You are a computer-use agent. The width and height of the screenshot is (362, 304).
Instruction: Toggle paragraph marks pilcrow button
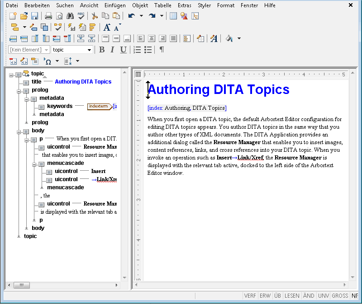162,50
